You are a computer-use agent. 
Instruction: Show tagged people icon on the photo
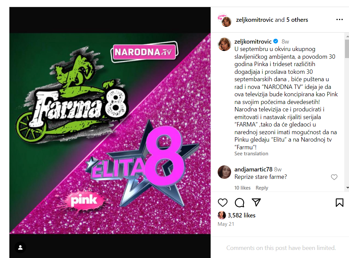tap(20, 247)
